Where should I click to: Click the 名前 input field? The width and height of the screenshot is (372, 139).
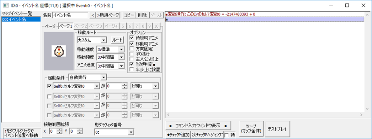70,15
